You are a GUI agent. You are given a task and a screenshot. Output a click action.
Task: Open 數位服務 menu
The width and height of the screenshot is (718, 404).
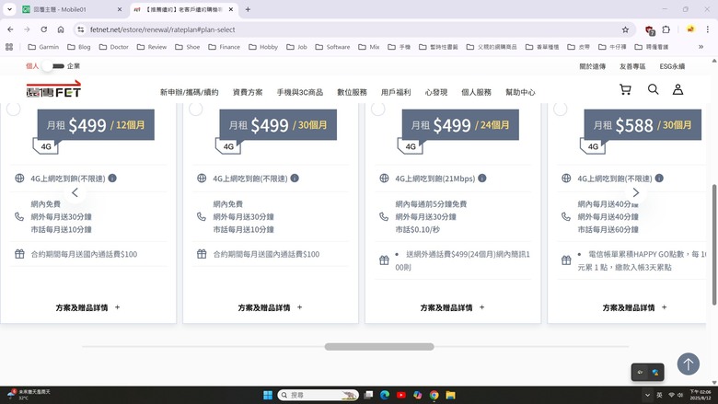[x=353, y=92]
